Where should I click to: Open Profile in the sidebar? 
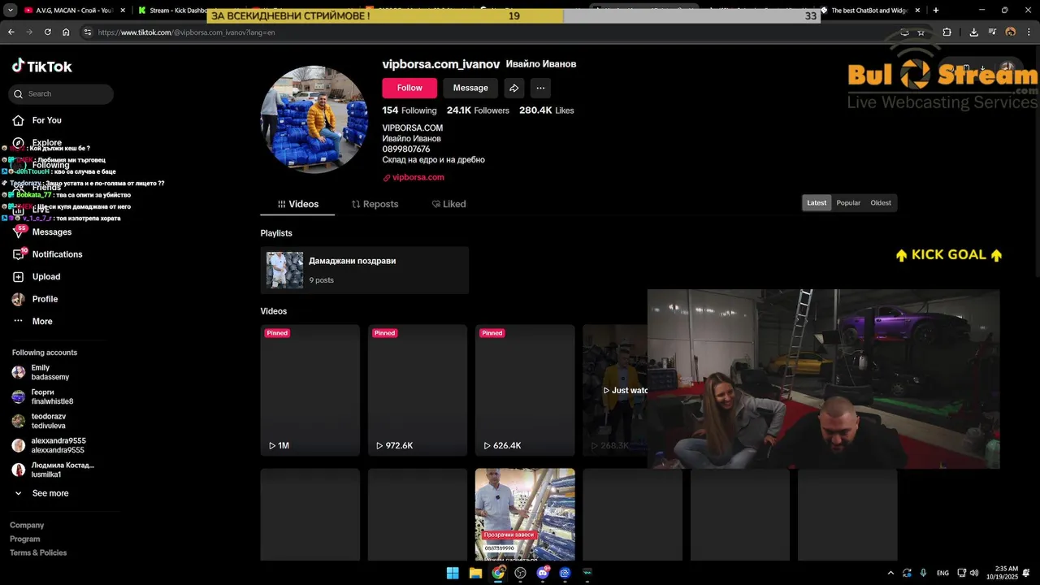pos(35,299)
